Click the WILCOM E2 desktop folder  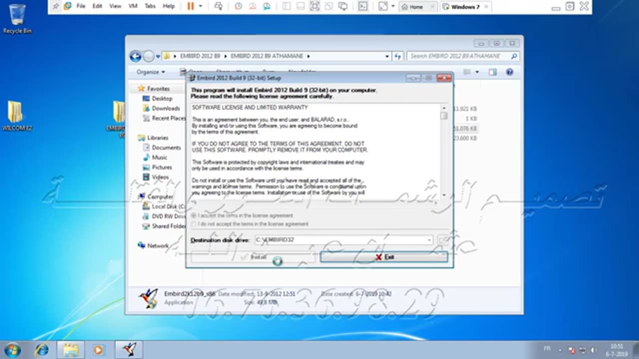tap(17, 116)
